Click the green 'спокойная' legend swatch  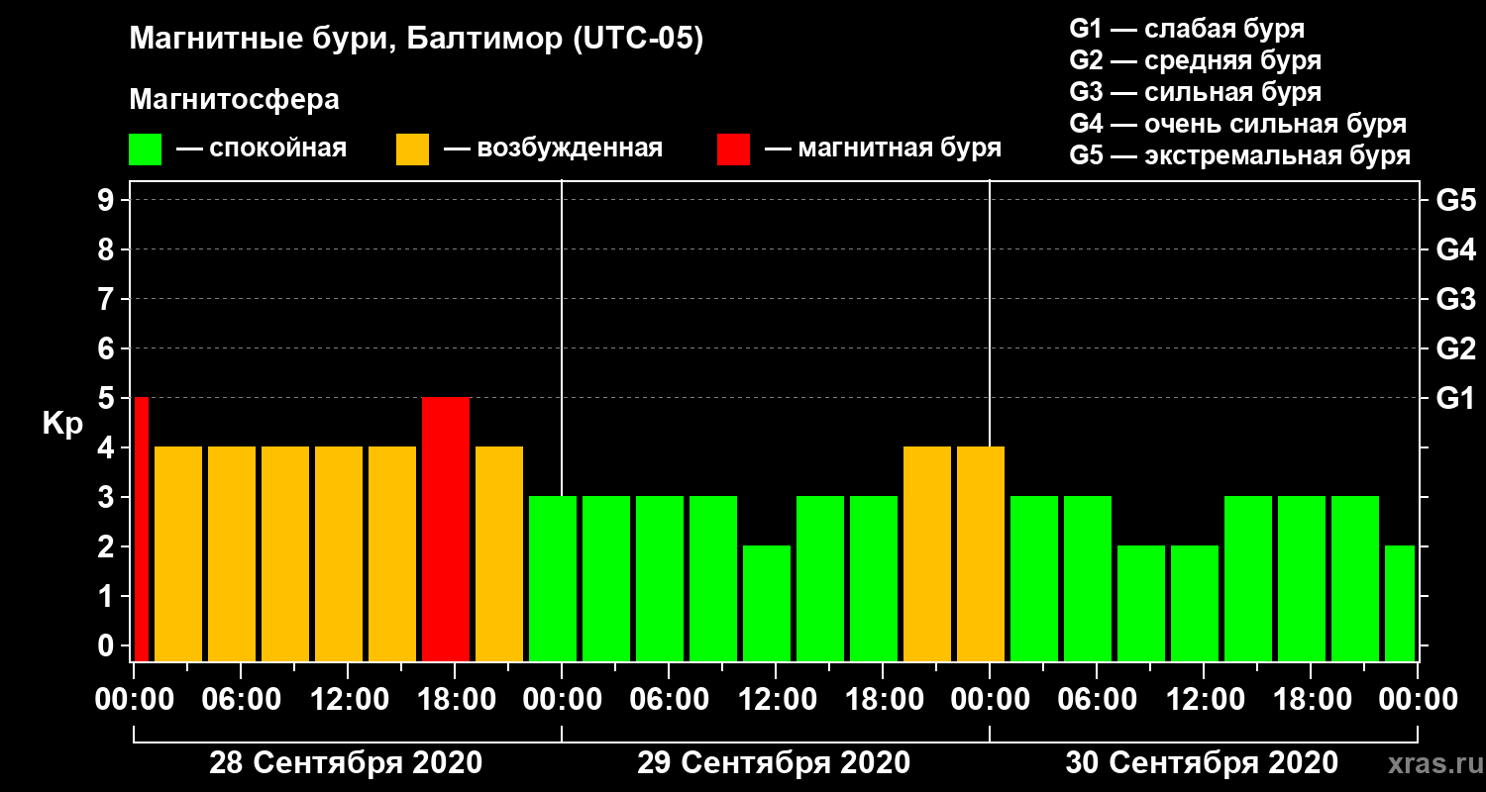[x=146, y=149]
